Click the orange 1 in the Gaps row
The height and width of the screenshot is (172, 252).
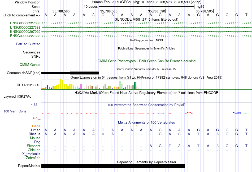137,126
